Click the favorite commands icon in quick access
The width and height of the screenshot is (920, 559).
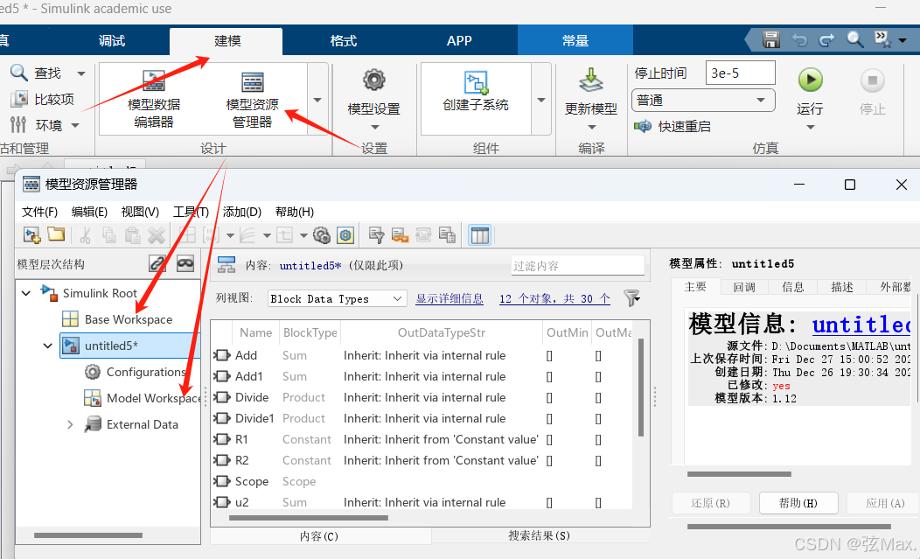click(882, 39)
